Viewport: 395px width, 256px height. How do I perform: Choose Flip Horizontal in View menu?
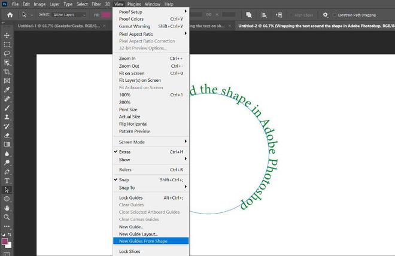coord(151,124)
